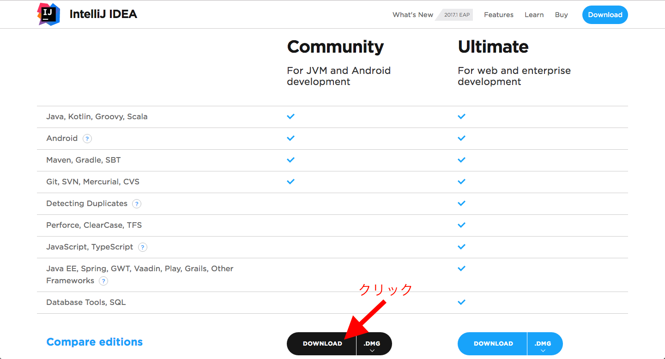Click Ultimate checkmark in Git, SVN row
665x359 pixels.
coord(461,182)
